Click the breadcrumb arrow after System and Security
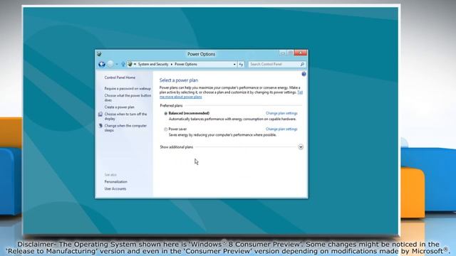 coord(172,65)
